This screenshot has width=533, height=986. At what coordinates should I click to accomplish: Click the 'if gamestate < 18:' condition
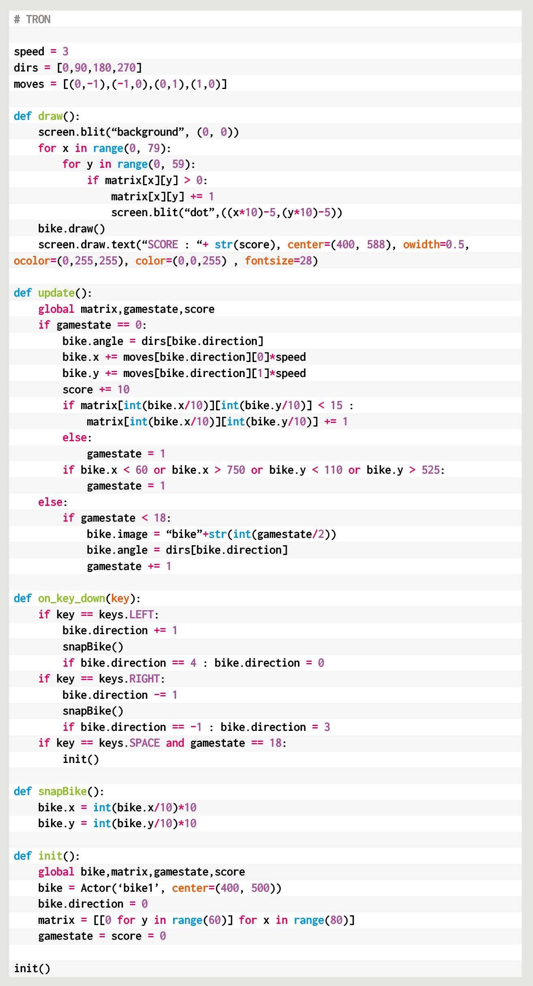coord(116,518)
